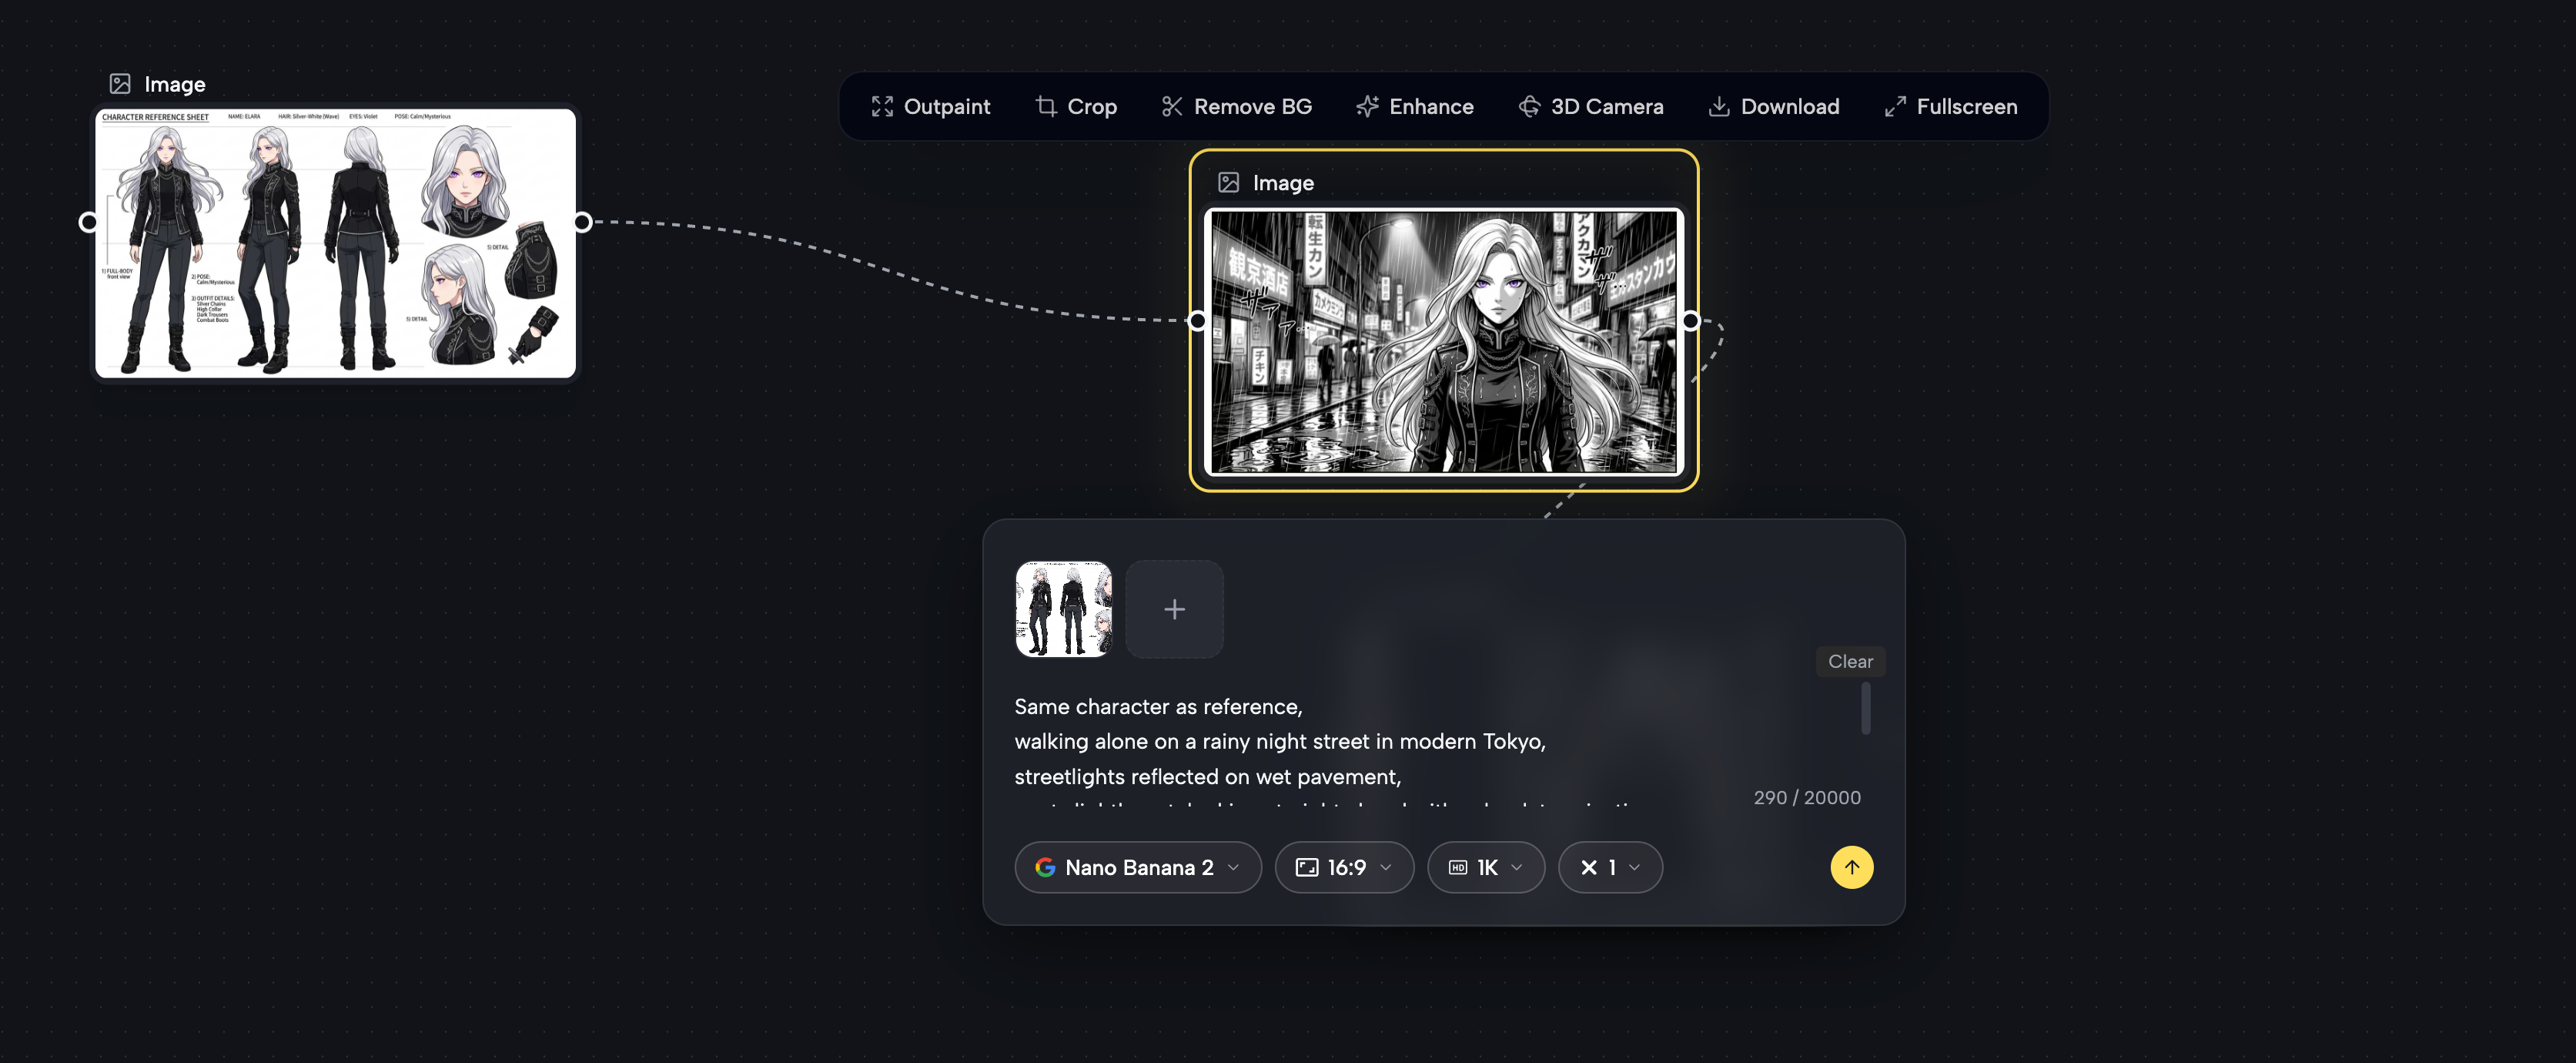Change the image count dropdown
The image size is (2576, 1063).
(x=1609, y=867)
